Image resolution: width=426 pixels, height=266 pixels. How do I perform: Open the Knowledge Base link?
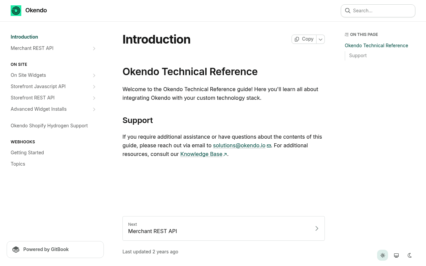pyautogui.click(x=201, y=154)
